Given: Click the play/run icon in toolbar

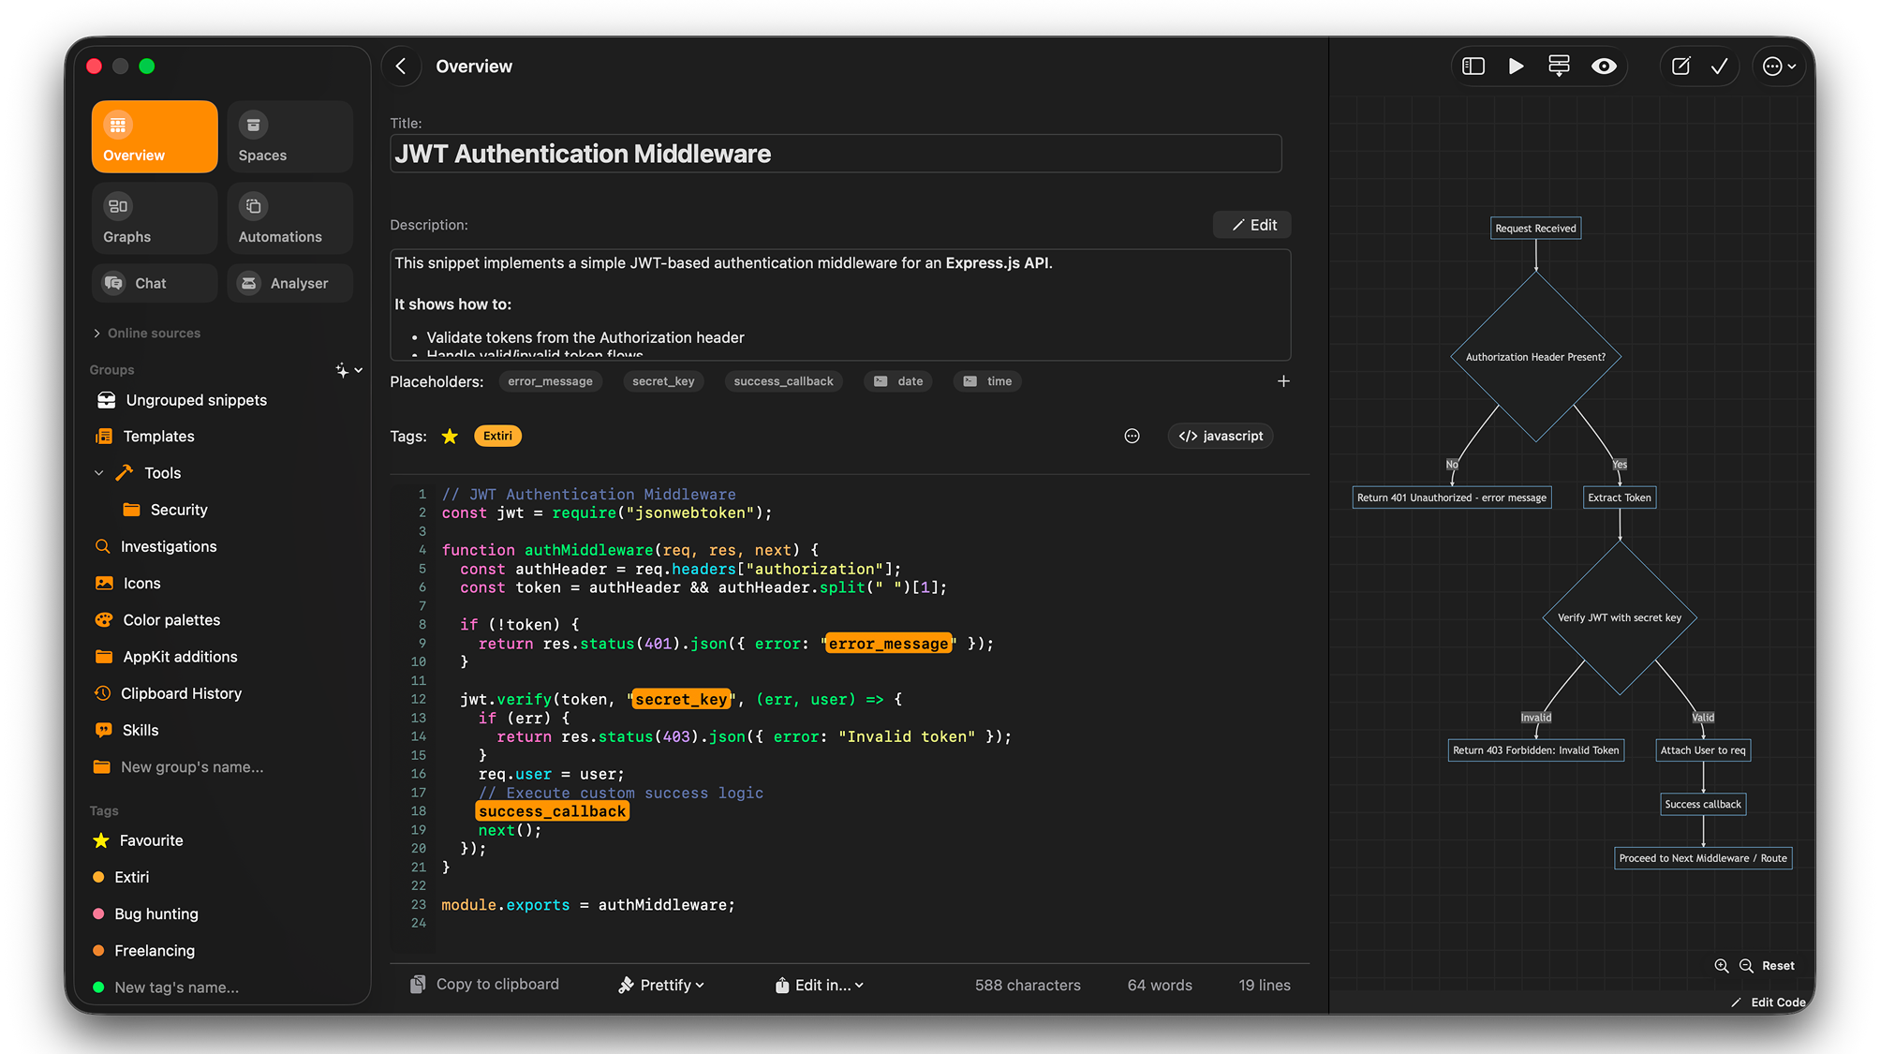Looking at the screenshot, I should [x=1517, y=67].
